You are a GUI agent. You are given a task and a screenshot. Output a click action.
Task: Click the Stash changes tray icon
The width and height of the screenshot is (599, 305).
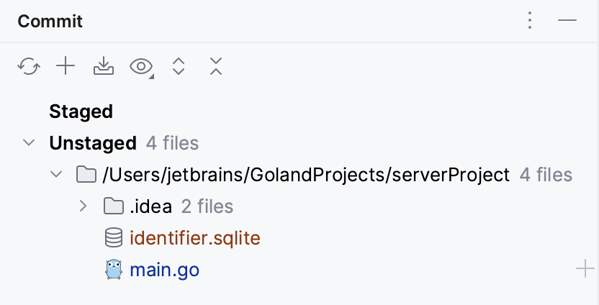104,67
